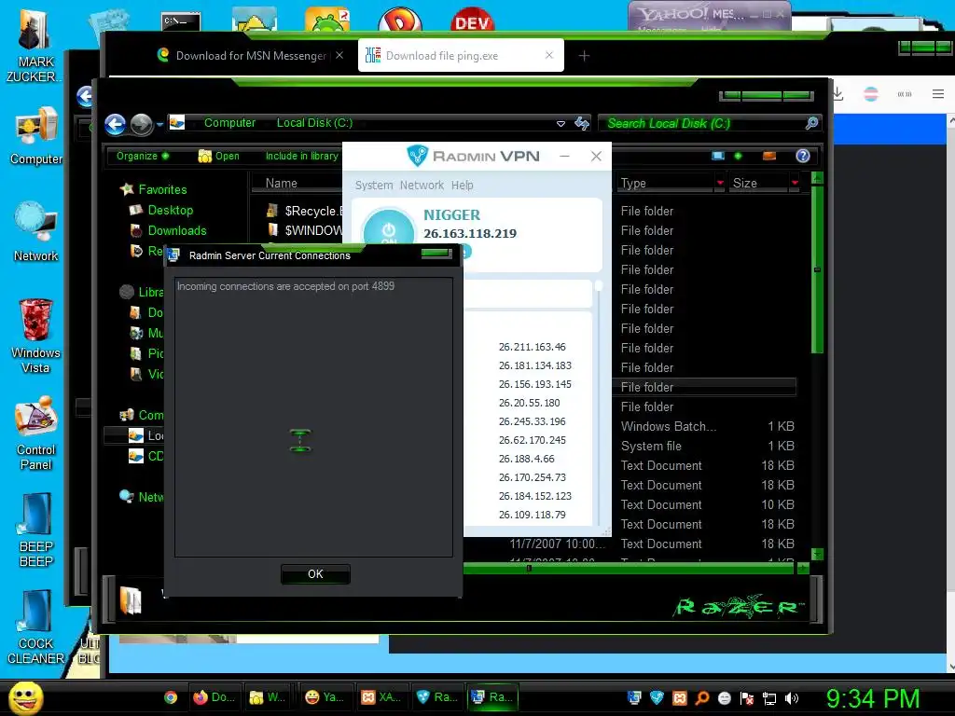
Task: Click the Explorer Forward arrow button
Action: [142, 124]
